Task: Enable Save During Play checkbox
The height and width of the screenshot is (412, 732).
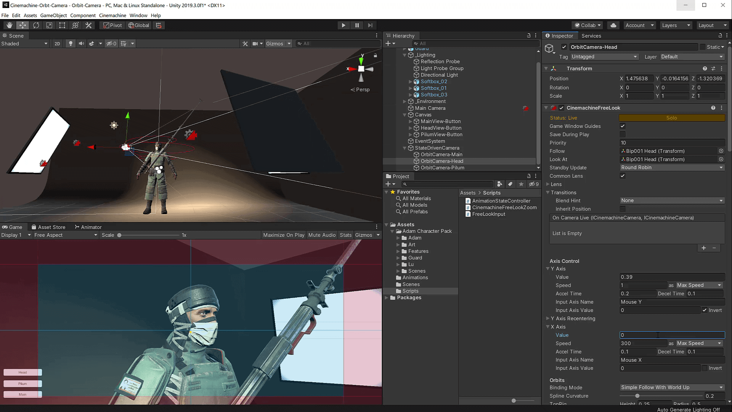Action: (623, 134)
